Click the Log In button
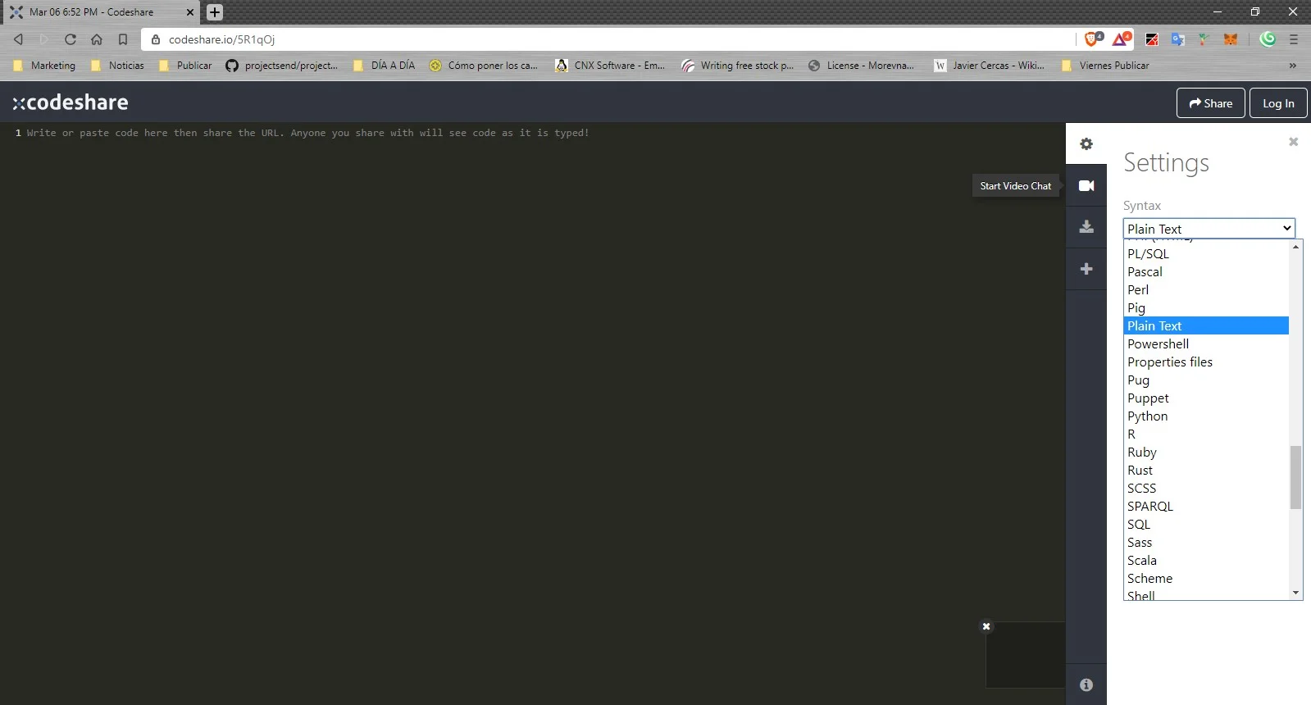This screenshot has height=705, width=1311. coord(1278,103)
